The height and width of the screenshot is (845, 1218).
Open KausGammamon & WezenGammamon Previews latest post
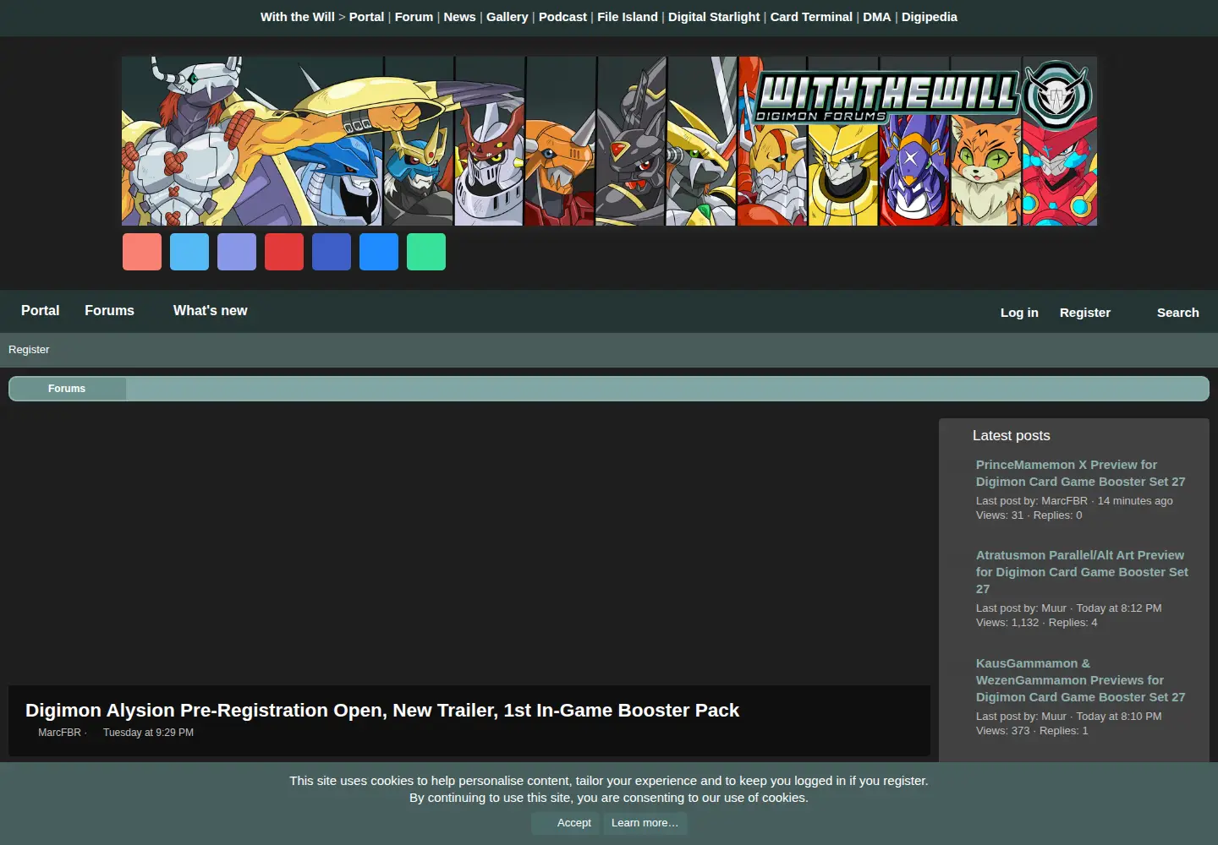(x=1080, y=680)
